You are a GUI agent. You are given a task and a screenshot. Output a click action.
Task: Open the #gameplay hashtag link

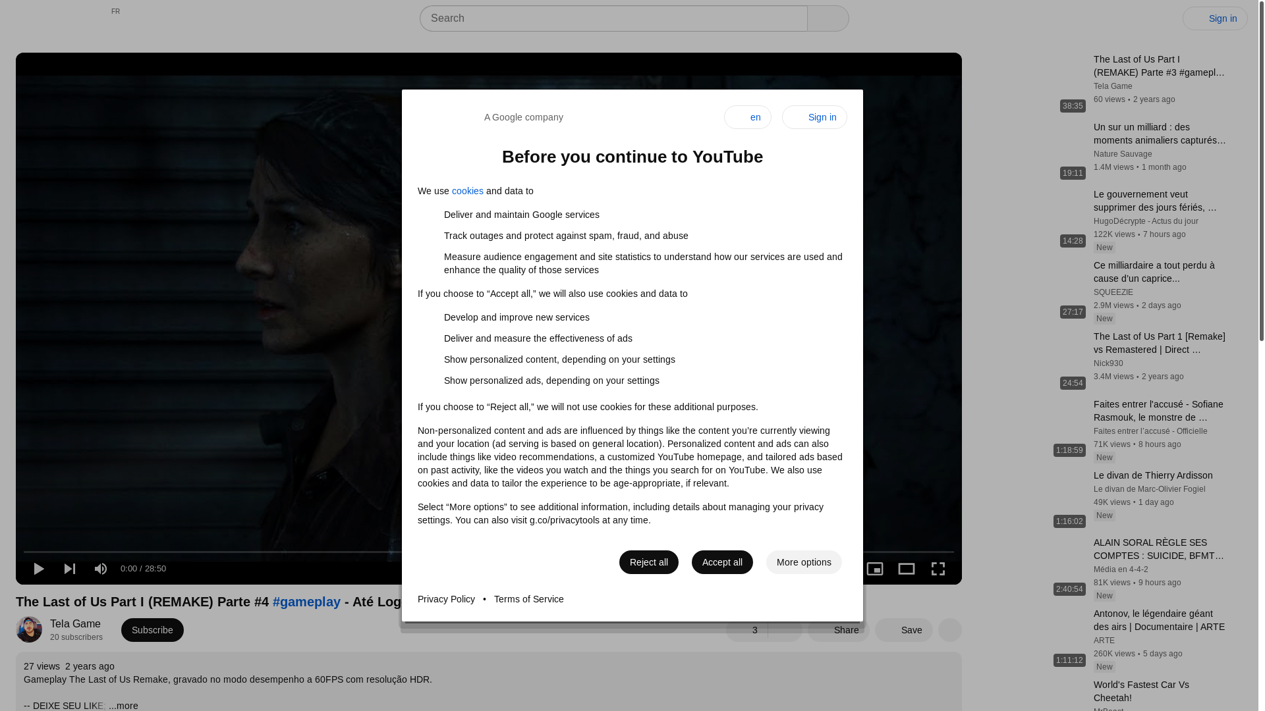(306, 602)
